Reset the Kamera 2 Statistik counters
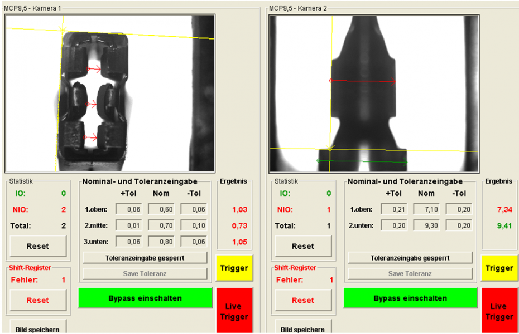Image resolution: width=519 pixels, height=334 pixels. pyautogui.click(x=302, y=246)
